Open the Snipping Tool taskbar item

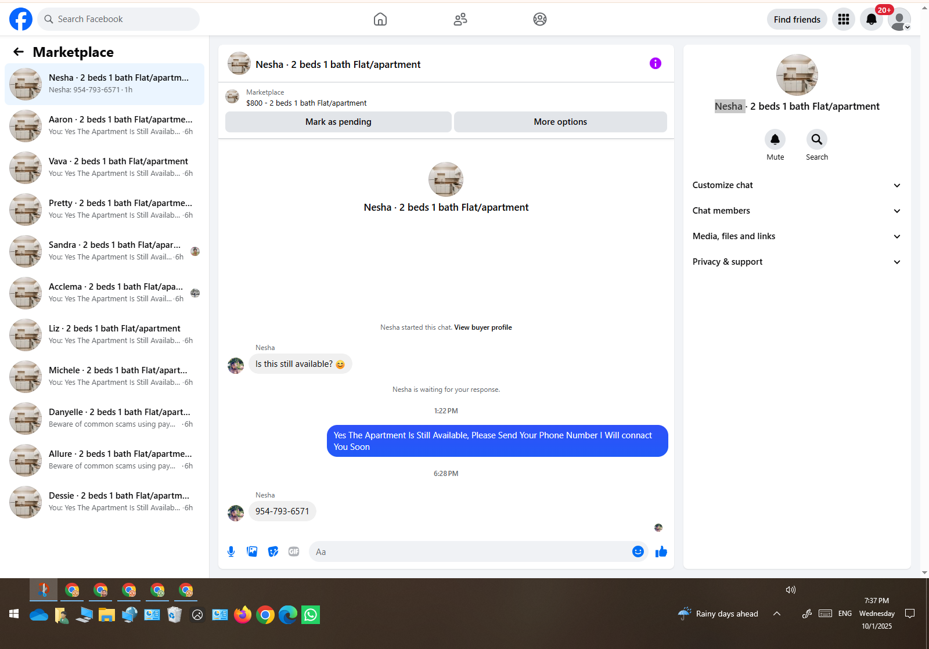click(44, 590)
